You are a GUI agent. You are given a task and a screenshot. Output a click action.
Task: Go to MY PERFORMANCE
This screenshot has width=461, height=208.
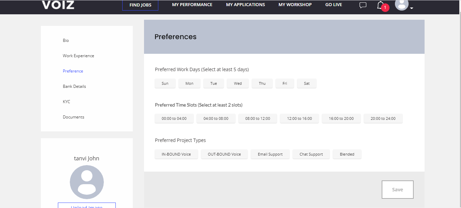(x=192, y=5)
